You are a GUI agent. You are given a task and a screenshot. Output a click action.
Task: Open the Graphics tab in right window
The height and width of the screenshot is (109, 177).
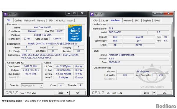[147, 21]
